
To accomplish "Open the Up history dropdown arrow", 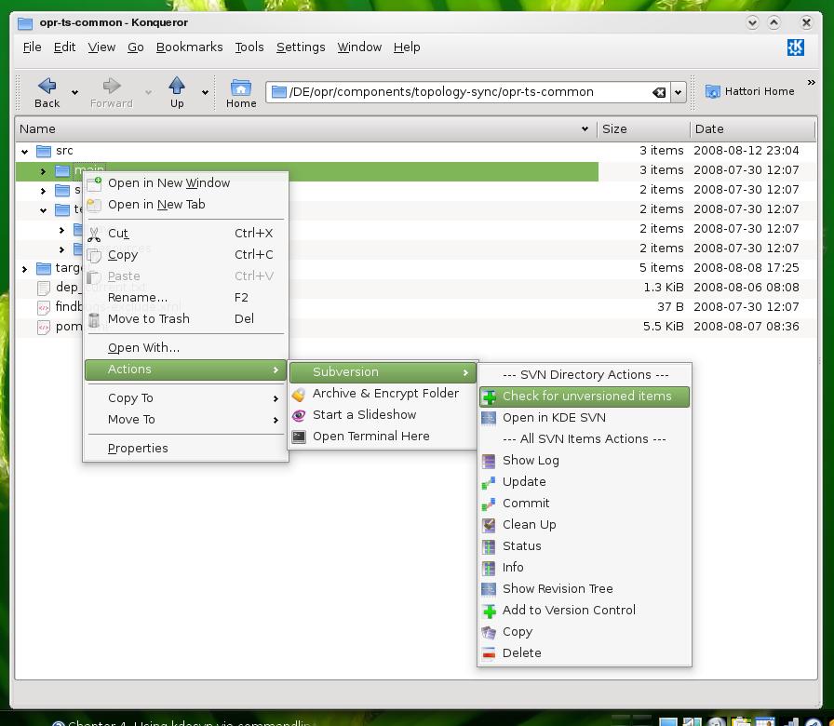I will tap(206, 92).
